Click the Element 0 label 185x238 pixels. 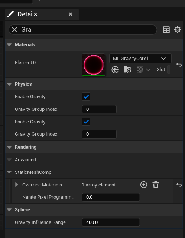tap(25, 63)
